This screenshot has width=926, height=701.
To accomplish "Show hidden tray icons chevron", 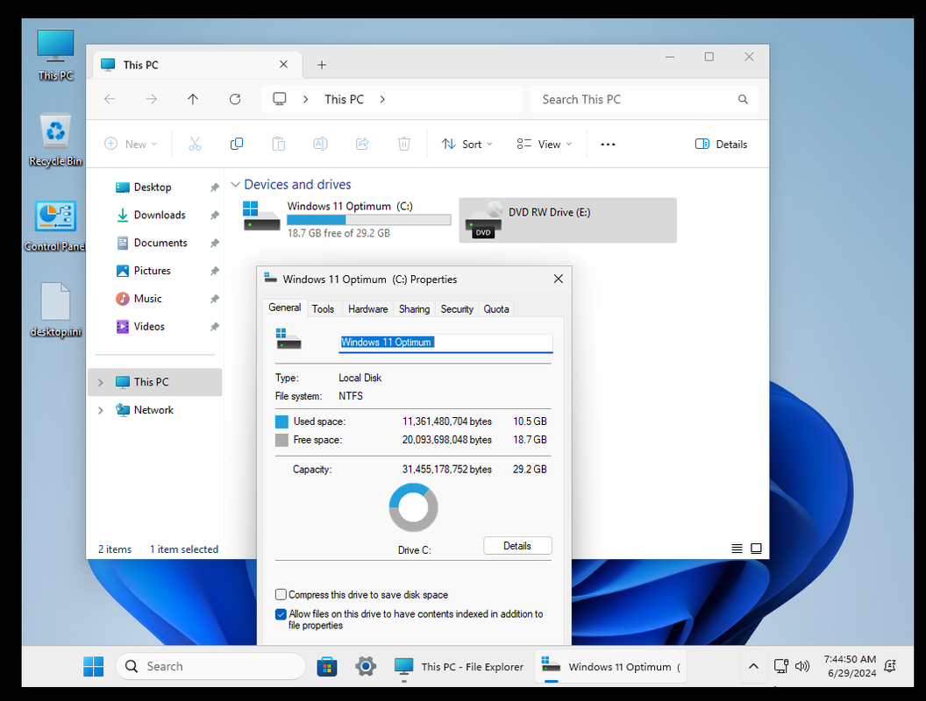I will click(x=753, y=666).
